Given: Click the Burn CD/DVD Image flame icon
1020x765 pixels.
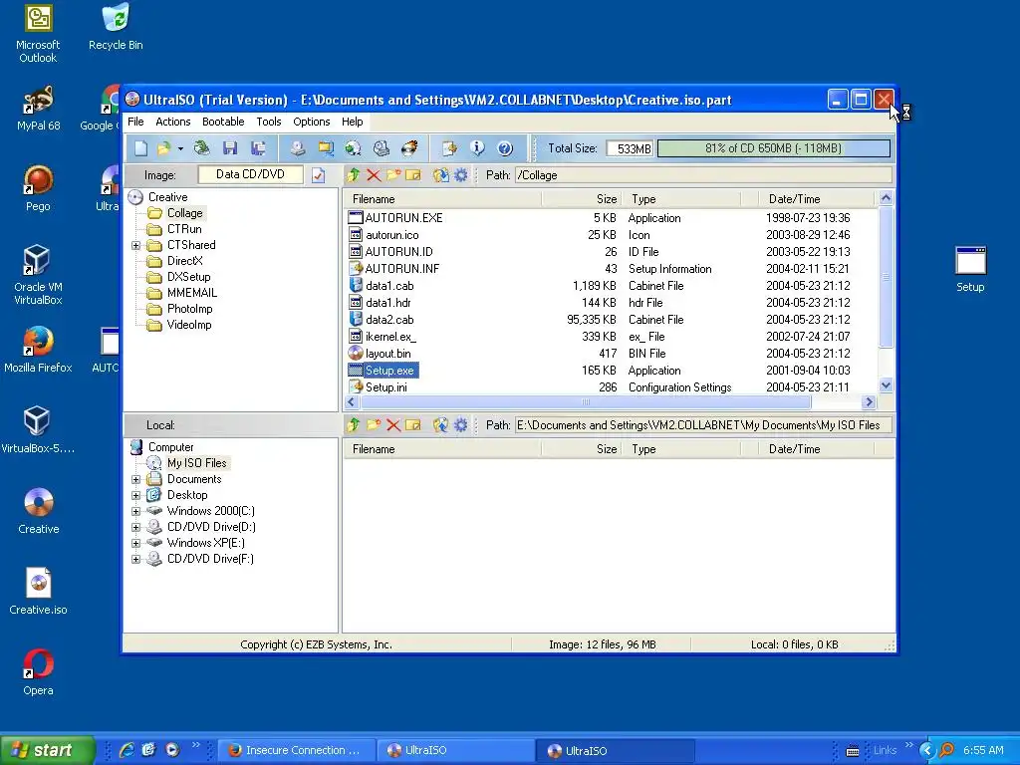Looking at the screenshot, I should tap(409, 148).
